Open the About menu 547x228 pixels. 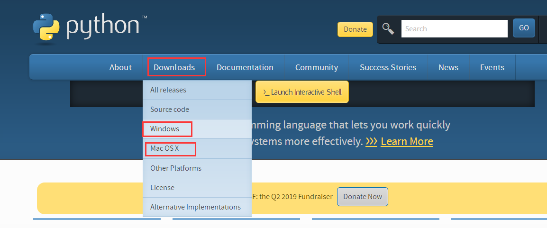(121, 67)
